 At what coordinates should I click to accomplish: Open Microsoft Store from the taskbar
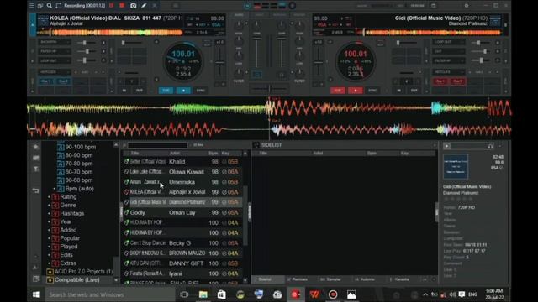click(222, 294)
